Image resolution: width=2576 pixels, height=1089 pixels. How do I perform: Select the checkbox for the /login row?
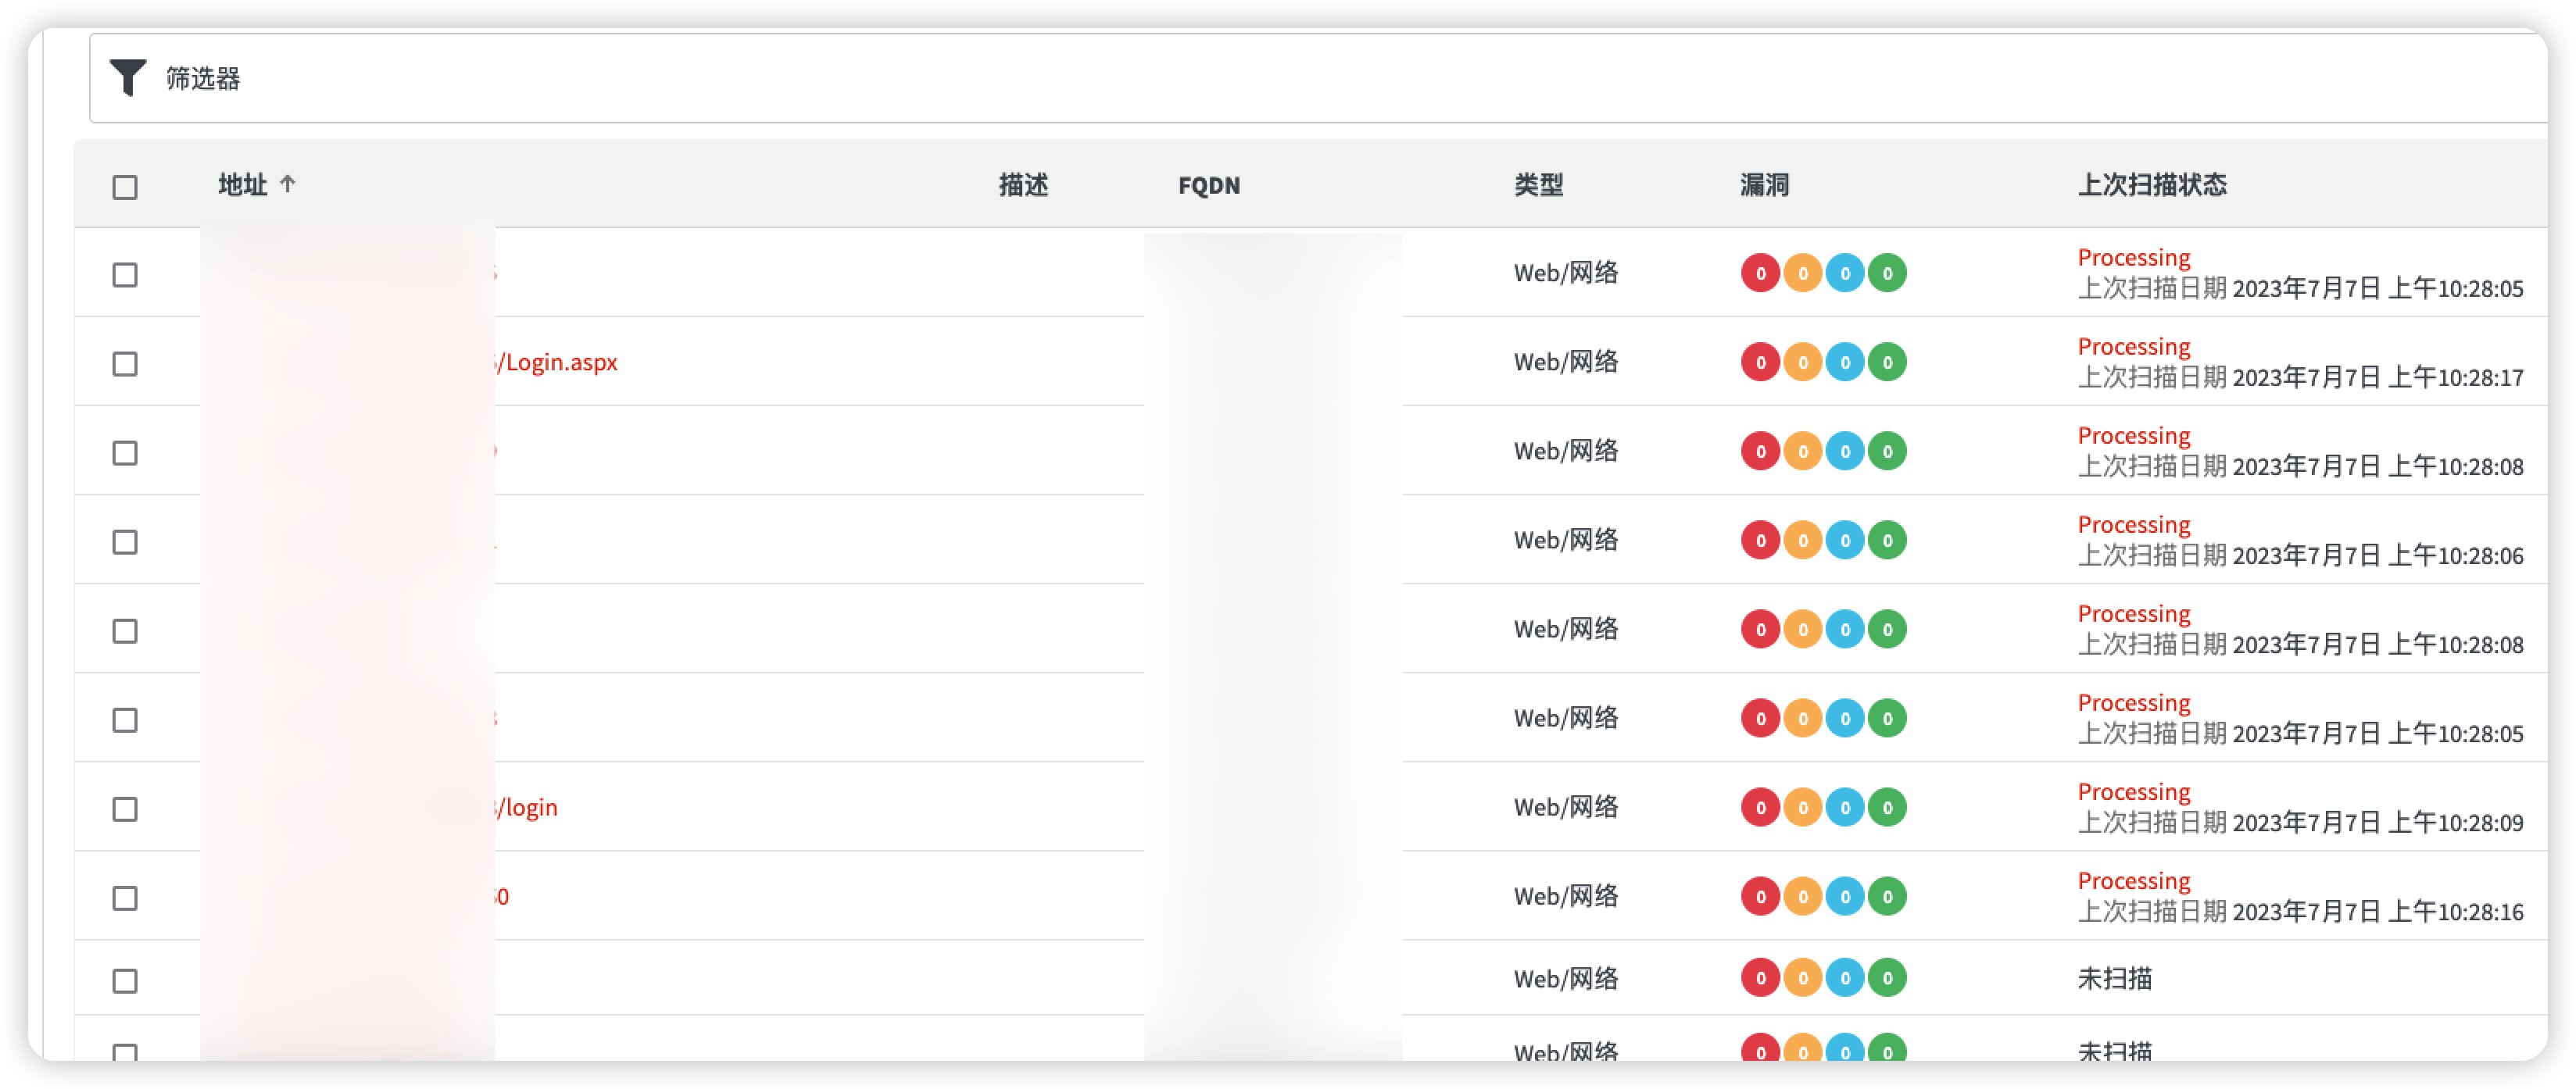coord(125,809)
